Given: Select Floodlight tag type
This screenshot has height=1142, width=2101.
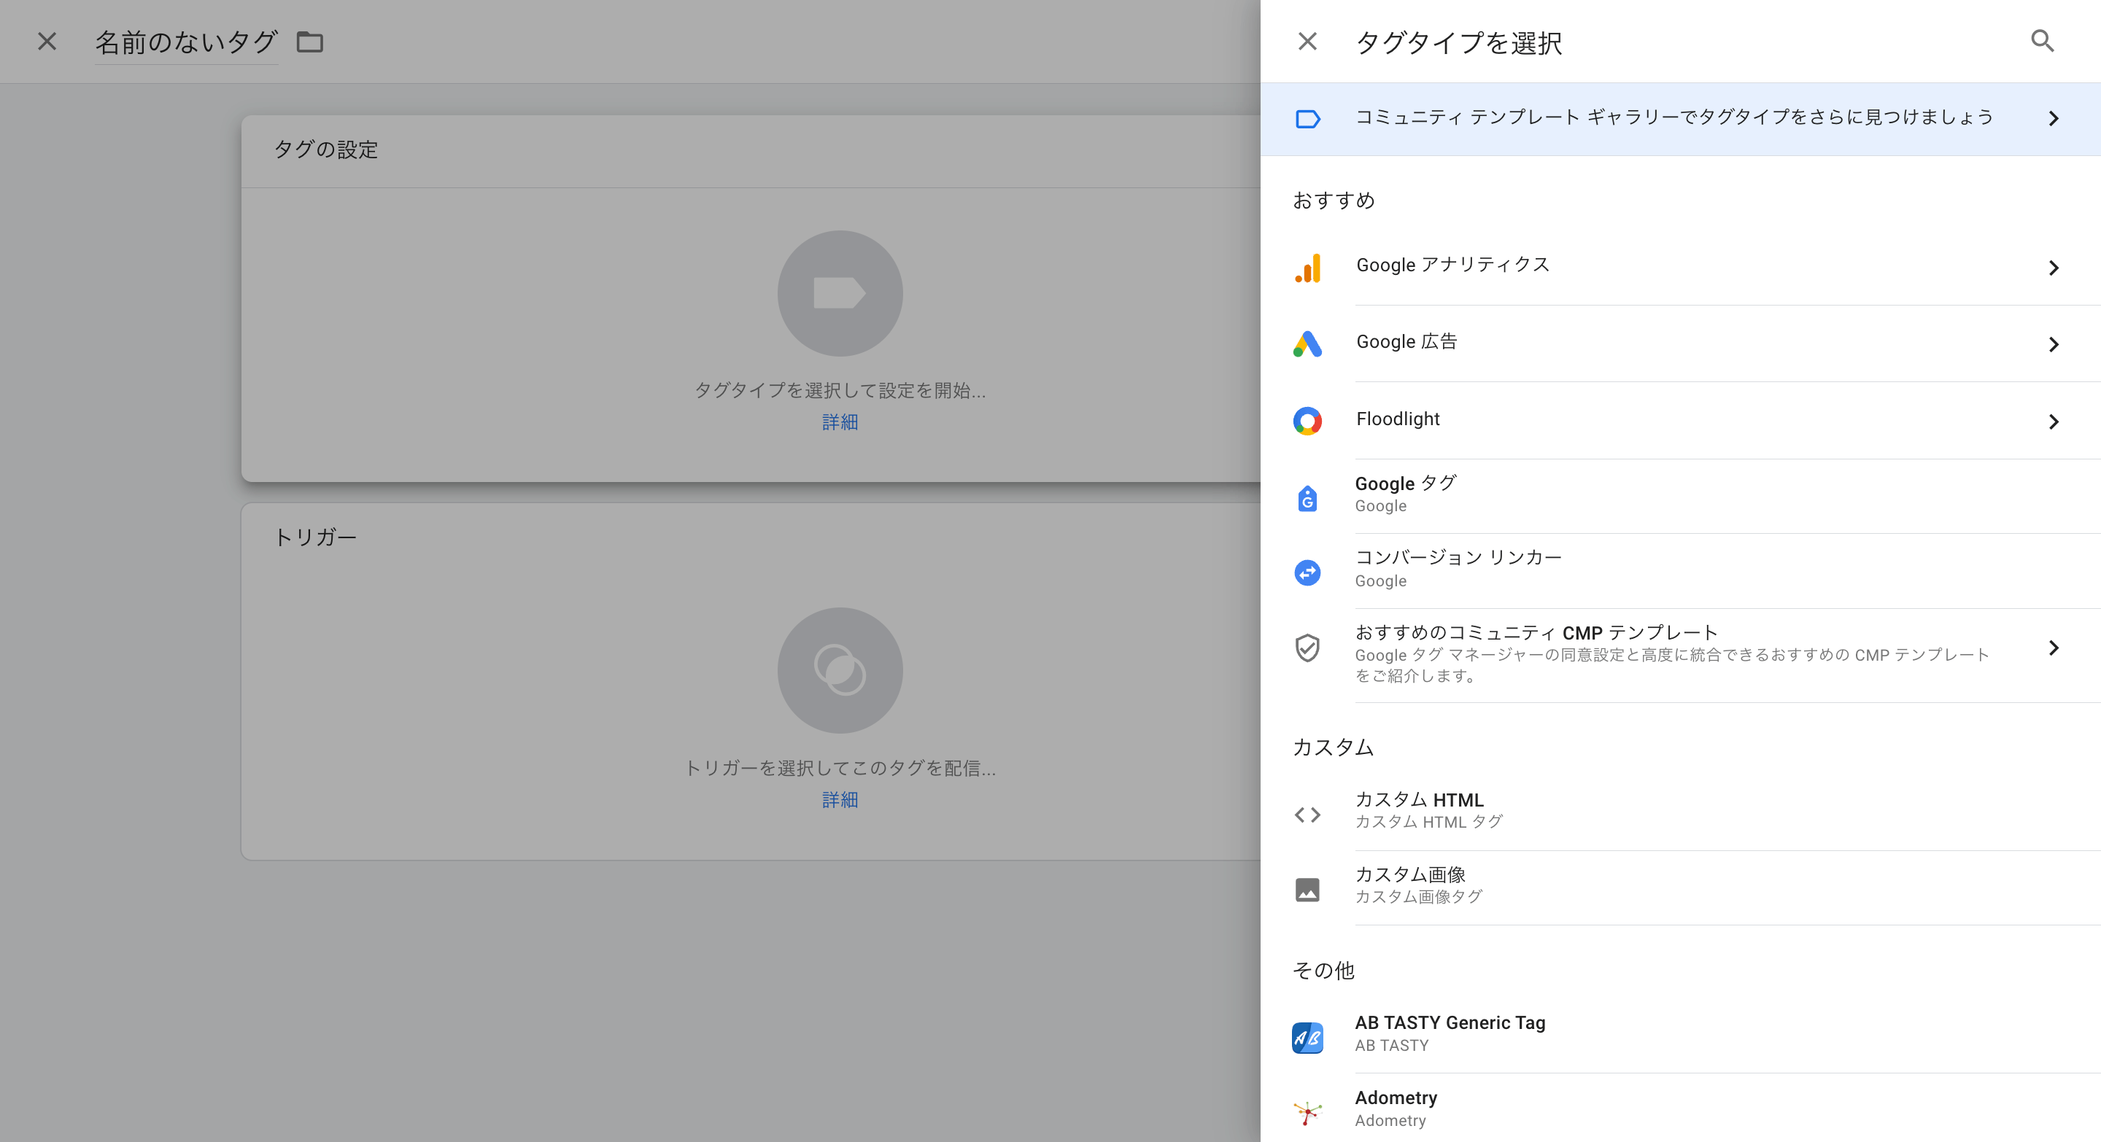Looking at the screenshot, I should [x=1680, y=421].
